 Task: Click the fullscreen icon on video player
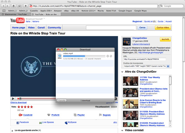click(116, 99)
